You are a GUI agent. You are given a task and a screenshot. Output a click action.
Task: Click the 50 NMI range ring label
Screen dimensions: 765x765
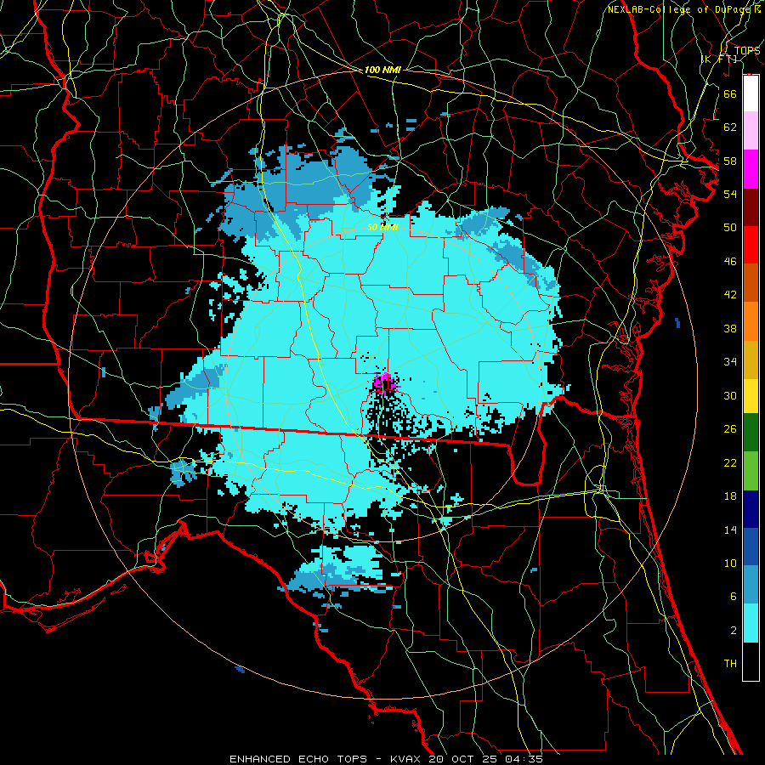point(382,227)
